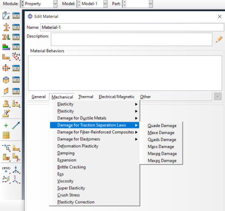Open the Thermal menu
This screenshot has height=211, width=225.
[85, 97]
